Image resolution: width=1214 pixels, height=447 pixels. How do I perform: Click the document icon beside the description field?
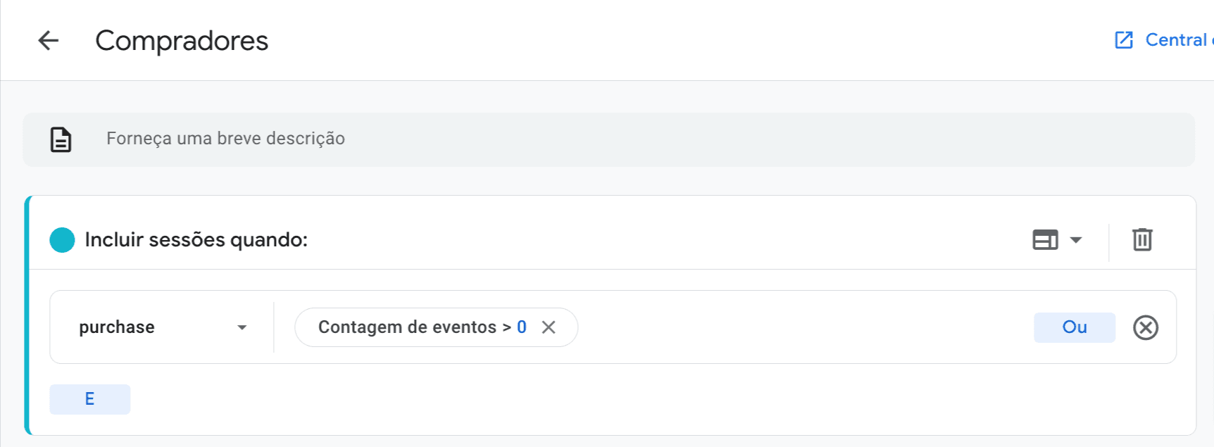point(61,139)
